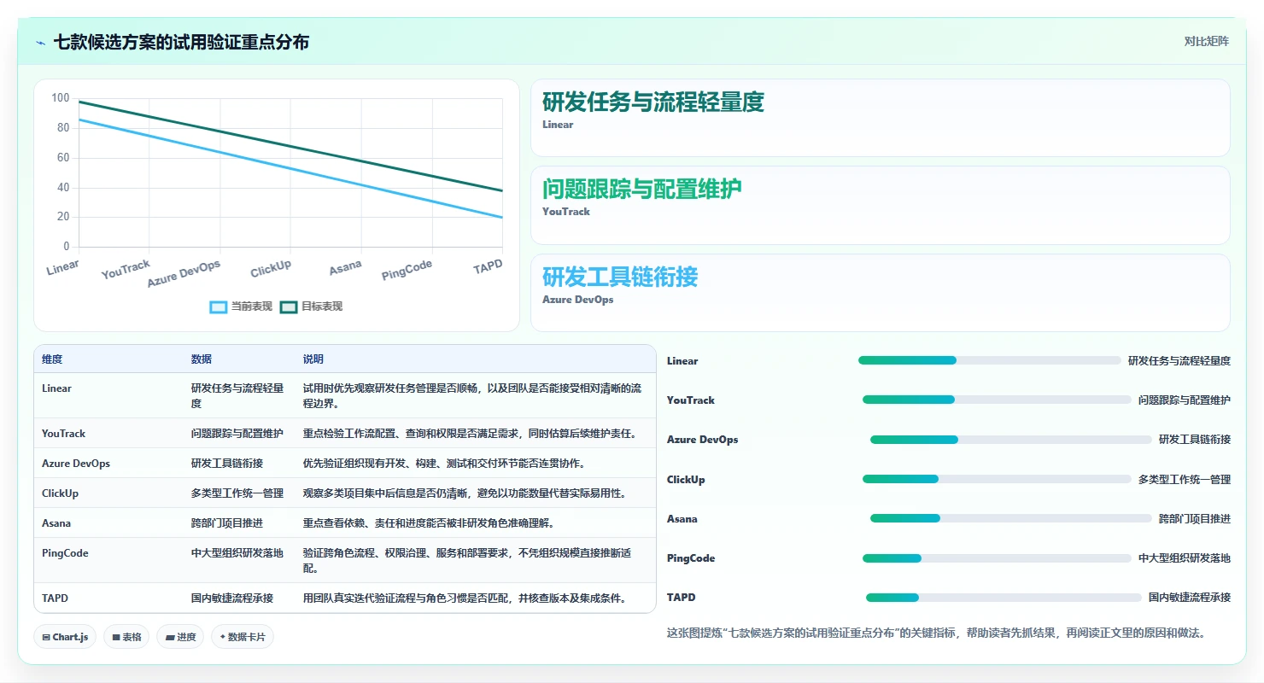Screen dimensions: 1264x683
Task: Click the Chart.js chip
Action: point(64,637)
